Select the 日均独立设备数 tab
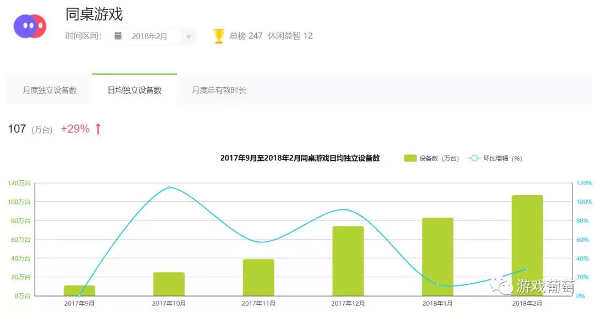The height and width of the screenshot is (313, 595). 135,90
